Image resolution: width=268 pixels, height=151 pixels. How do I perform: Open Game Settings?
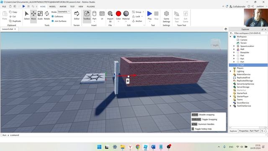[x=166, y=17]
